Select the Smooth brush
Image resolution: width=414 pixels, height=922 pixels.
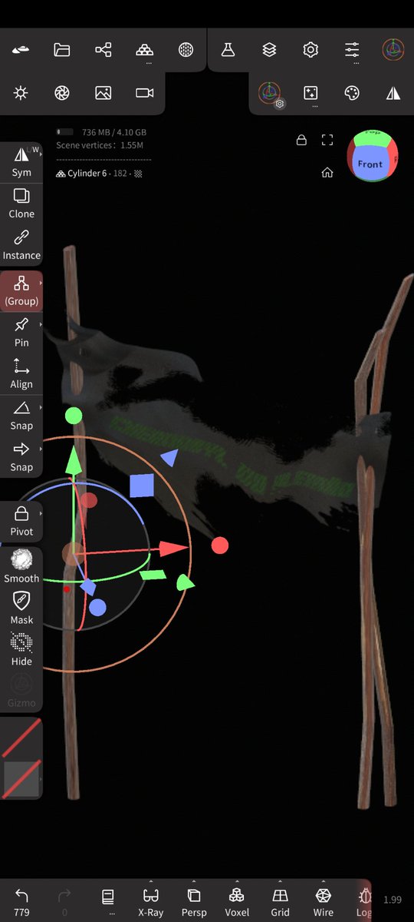(x=21, y=567)
